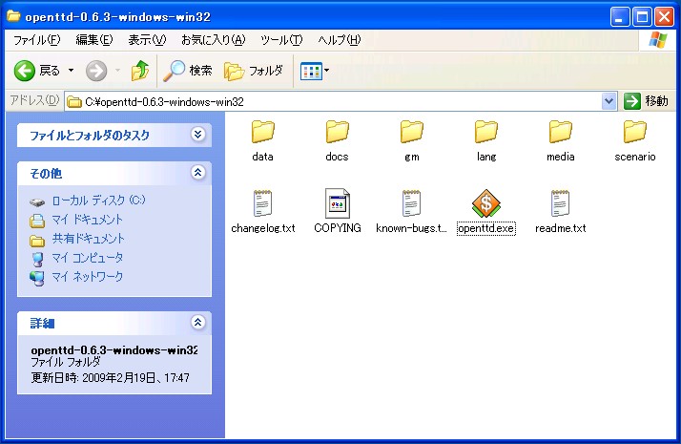The height and width of the screenshot is (444, 681).
Task: Click the green Go (移動) arrow
Action: (632, 101)
